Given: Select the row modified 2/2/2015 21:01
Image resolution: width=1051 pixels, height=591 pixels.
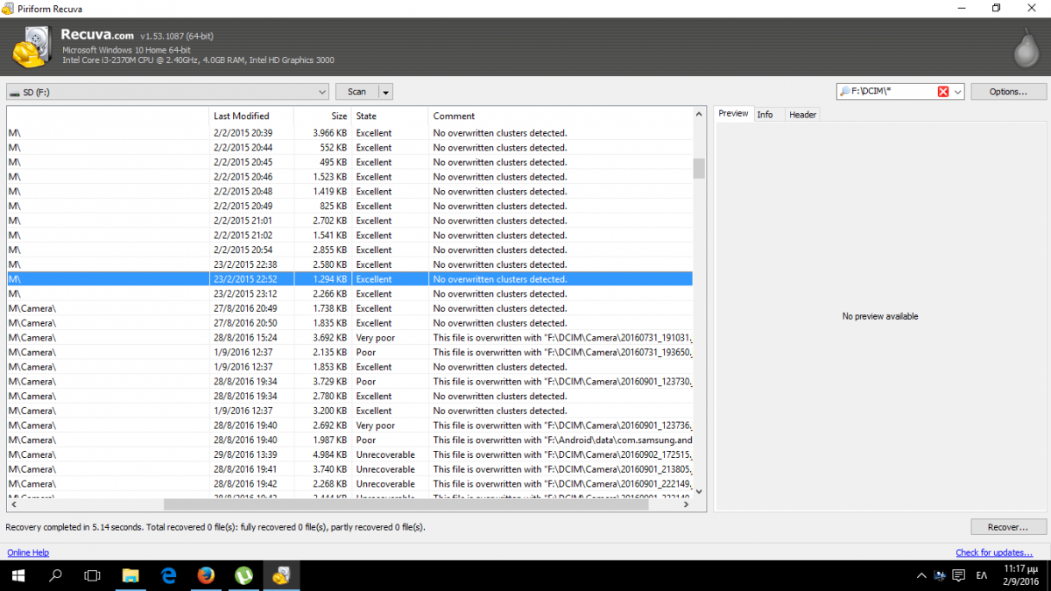Looking at the screenshot, I should (x=349, y=221).
